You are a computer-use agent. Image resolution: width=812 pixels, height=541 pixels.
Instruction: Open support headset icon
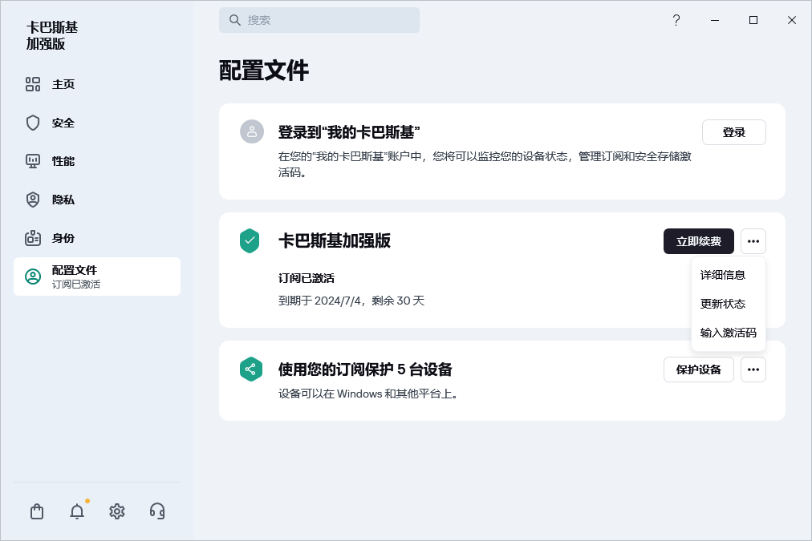pos(157,511)
